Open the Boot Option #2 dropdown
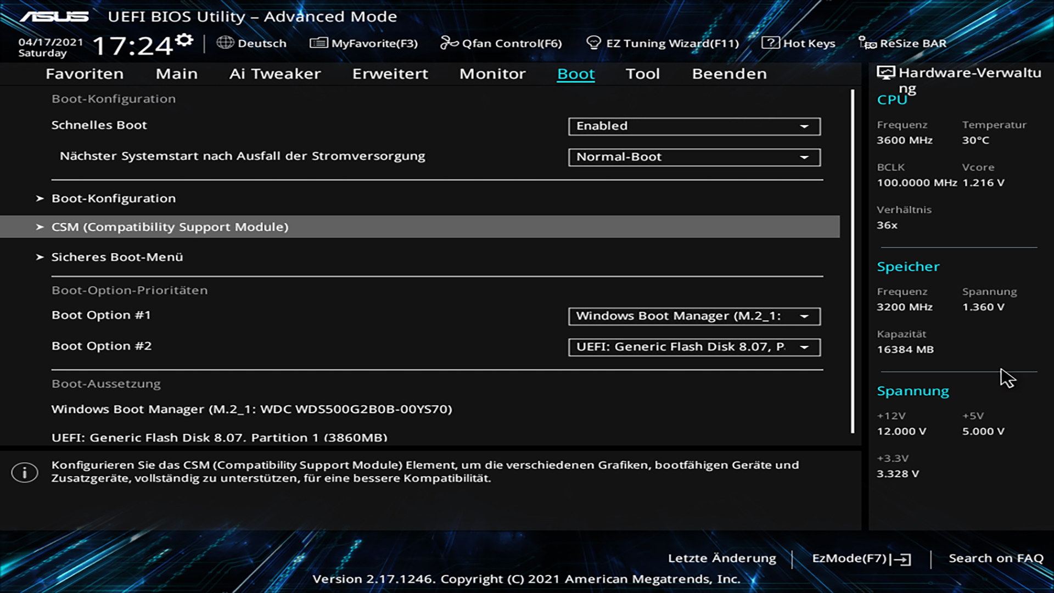 tap(694, 347)
